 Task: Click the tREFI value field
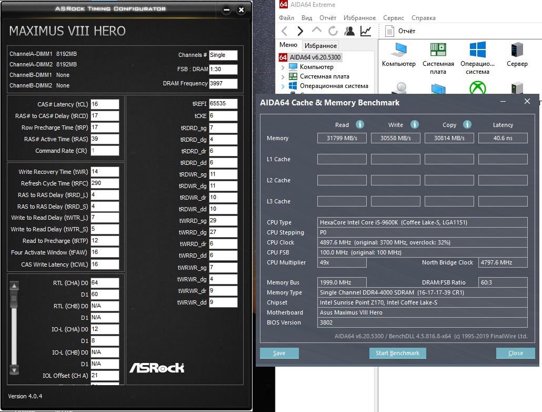point(223,103)
